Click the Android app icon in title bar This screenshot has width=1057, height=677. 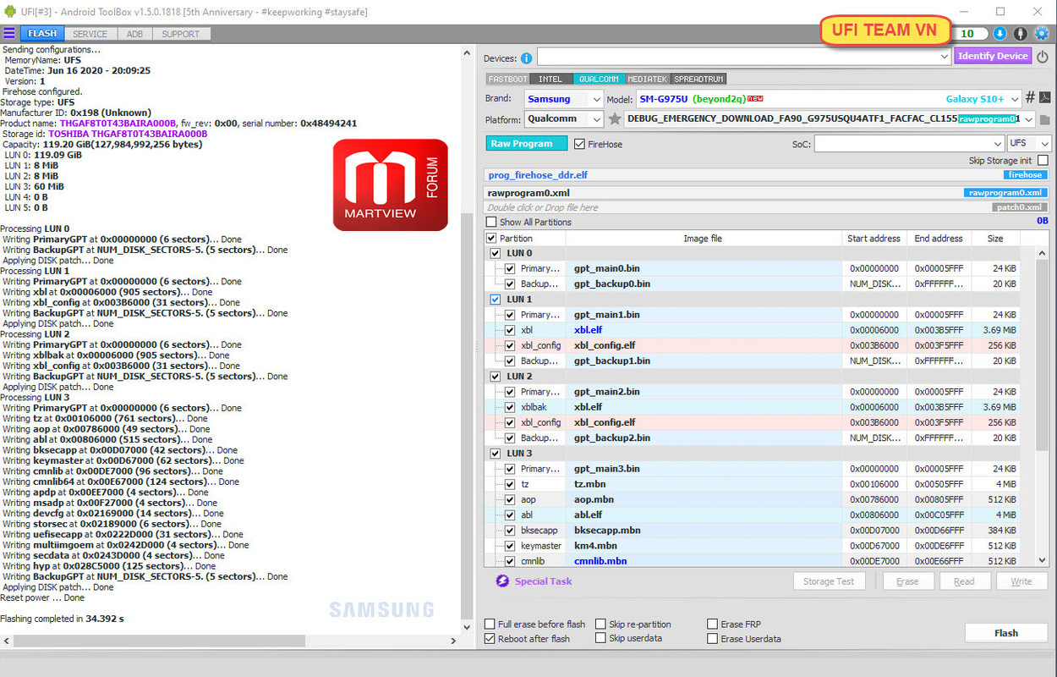point(9,12)
